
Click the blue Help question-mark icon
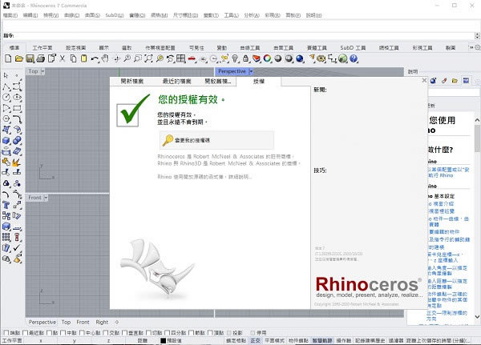click(x=354, y=58)
